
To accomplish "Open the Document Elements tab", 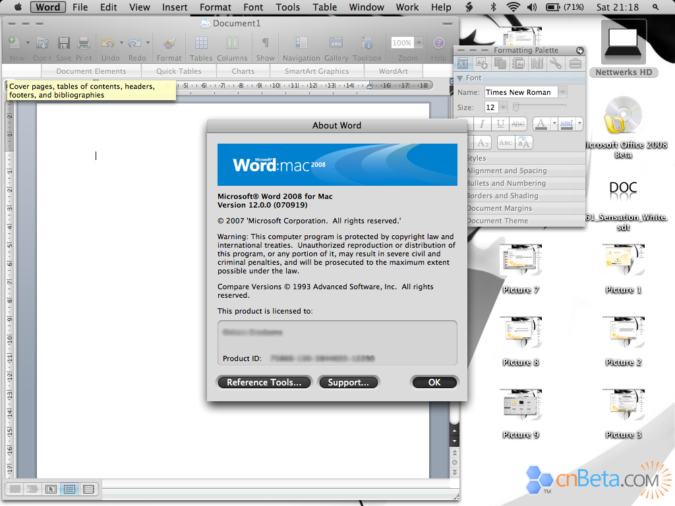I will click(91, 71).
